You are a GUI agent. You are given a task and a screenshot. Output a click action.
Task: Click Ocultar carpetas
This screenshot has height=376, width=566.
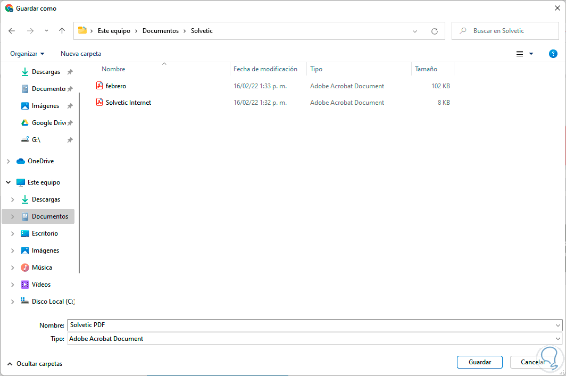(39, 364)
